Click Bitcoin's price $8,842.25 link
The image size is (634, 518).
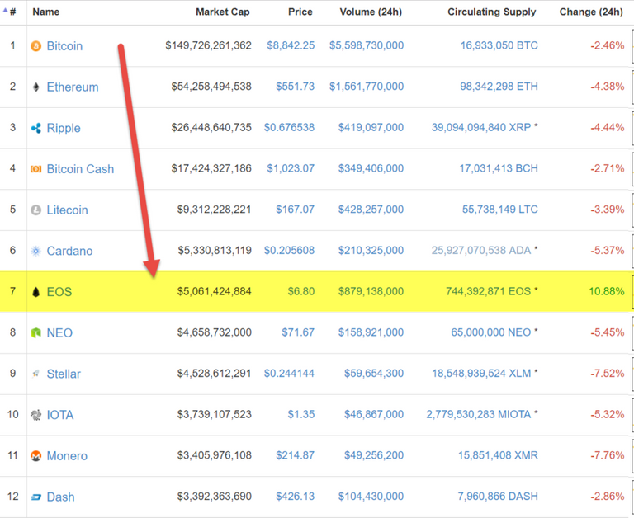(x=291, y=46)
